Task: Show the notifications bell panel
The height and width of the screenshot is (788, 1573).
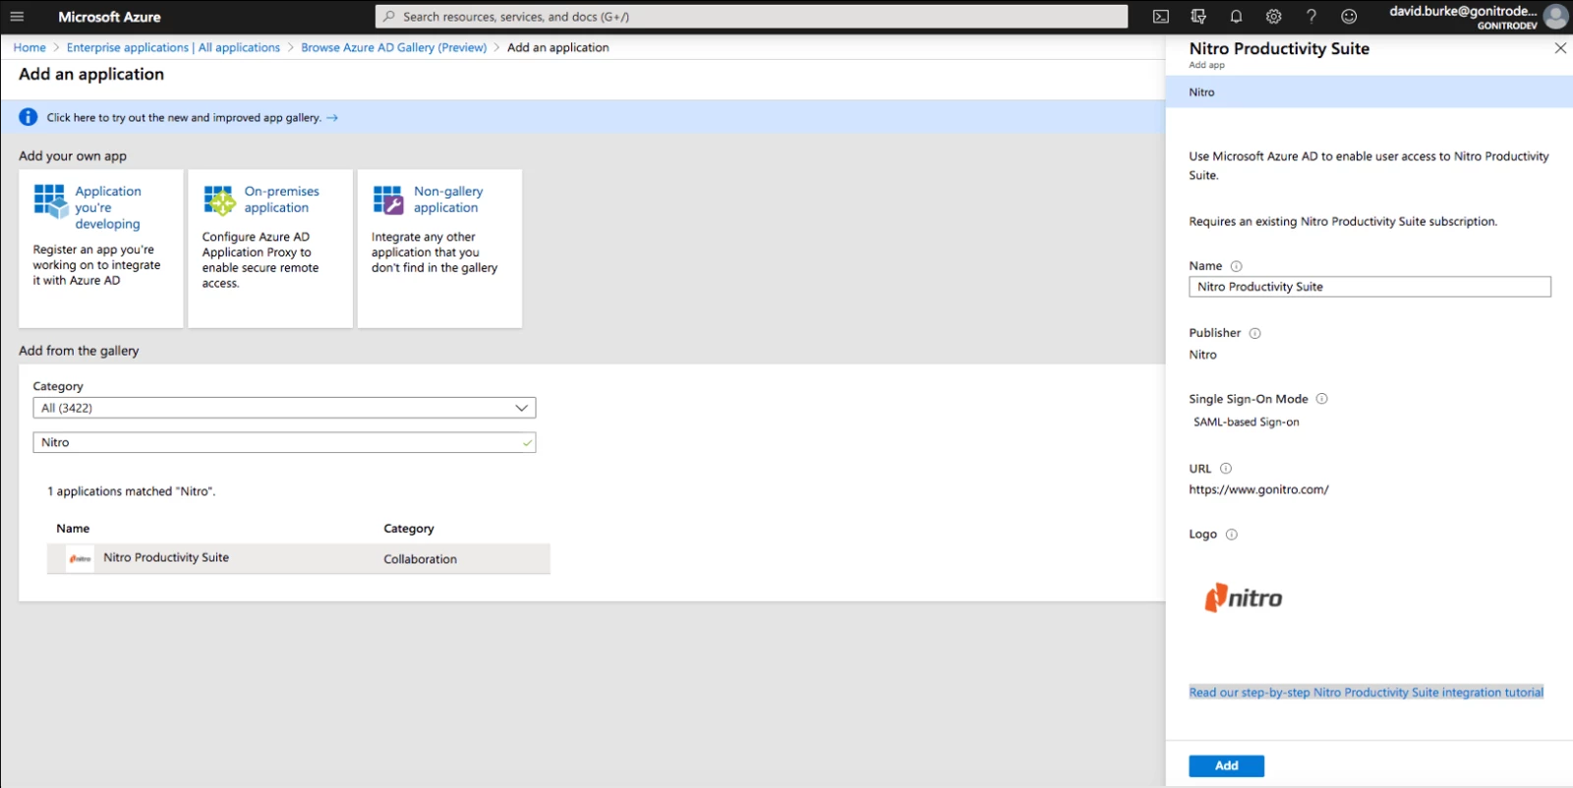Action: 1236,17
